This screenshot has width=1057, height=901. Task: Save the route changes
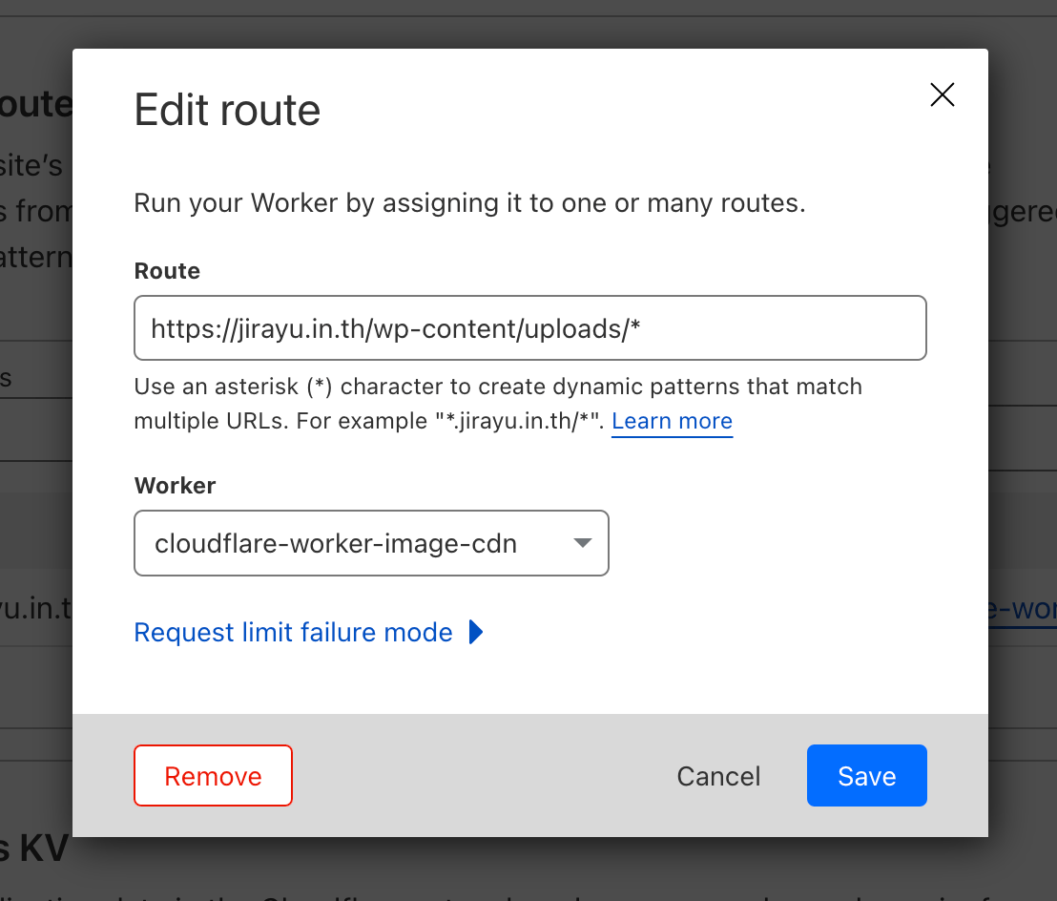click(x=866, y=776)
